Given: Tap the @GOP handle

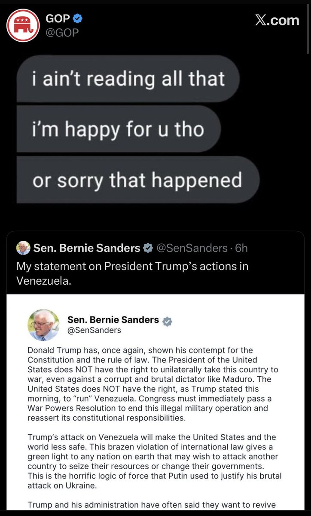Looking at the screenshot, I should point(62,32).
